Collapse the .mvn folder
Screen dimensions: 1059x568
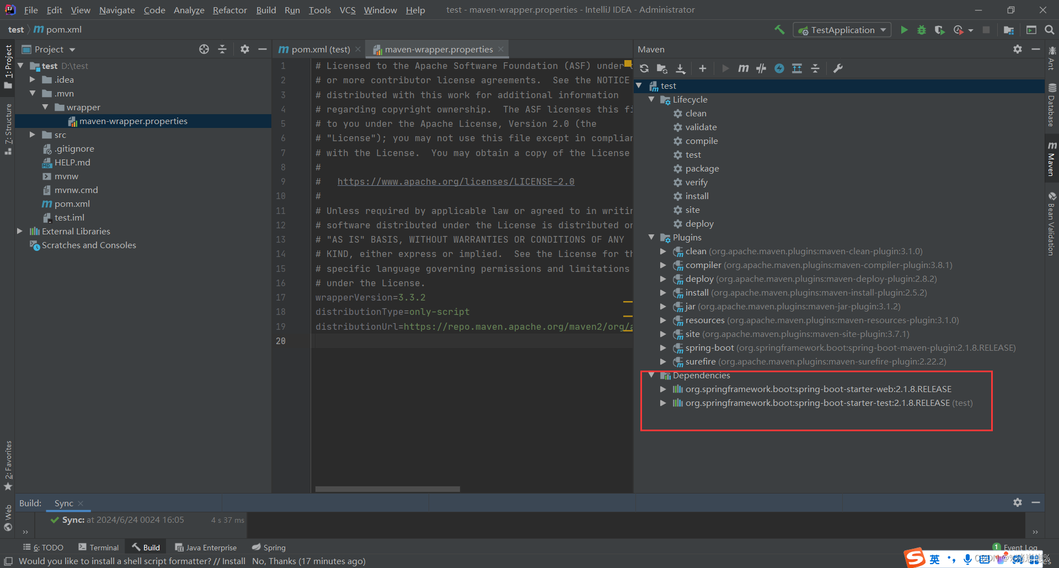pyautogui.click(x=33, y=93)
